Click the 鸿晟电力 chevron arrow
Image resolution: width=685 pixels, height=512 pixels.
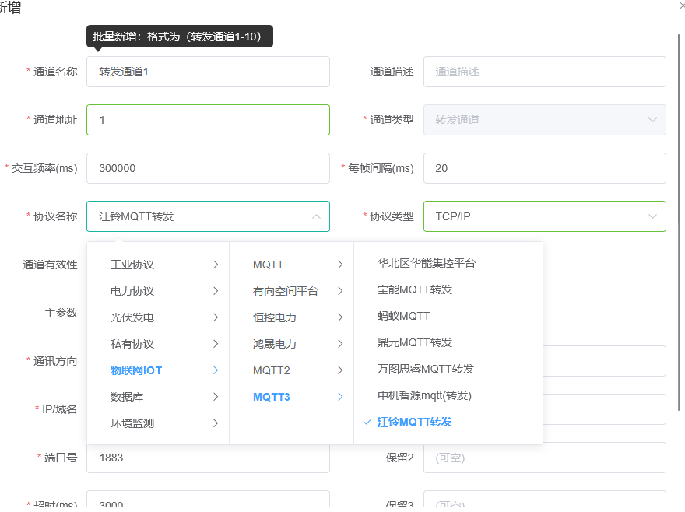point(339,344)
